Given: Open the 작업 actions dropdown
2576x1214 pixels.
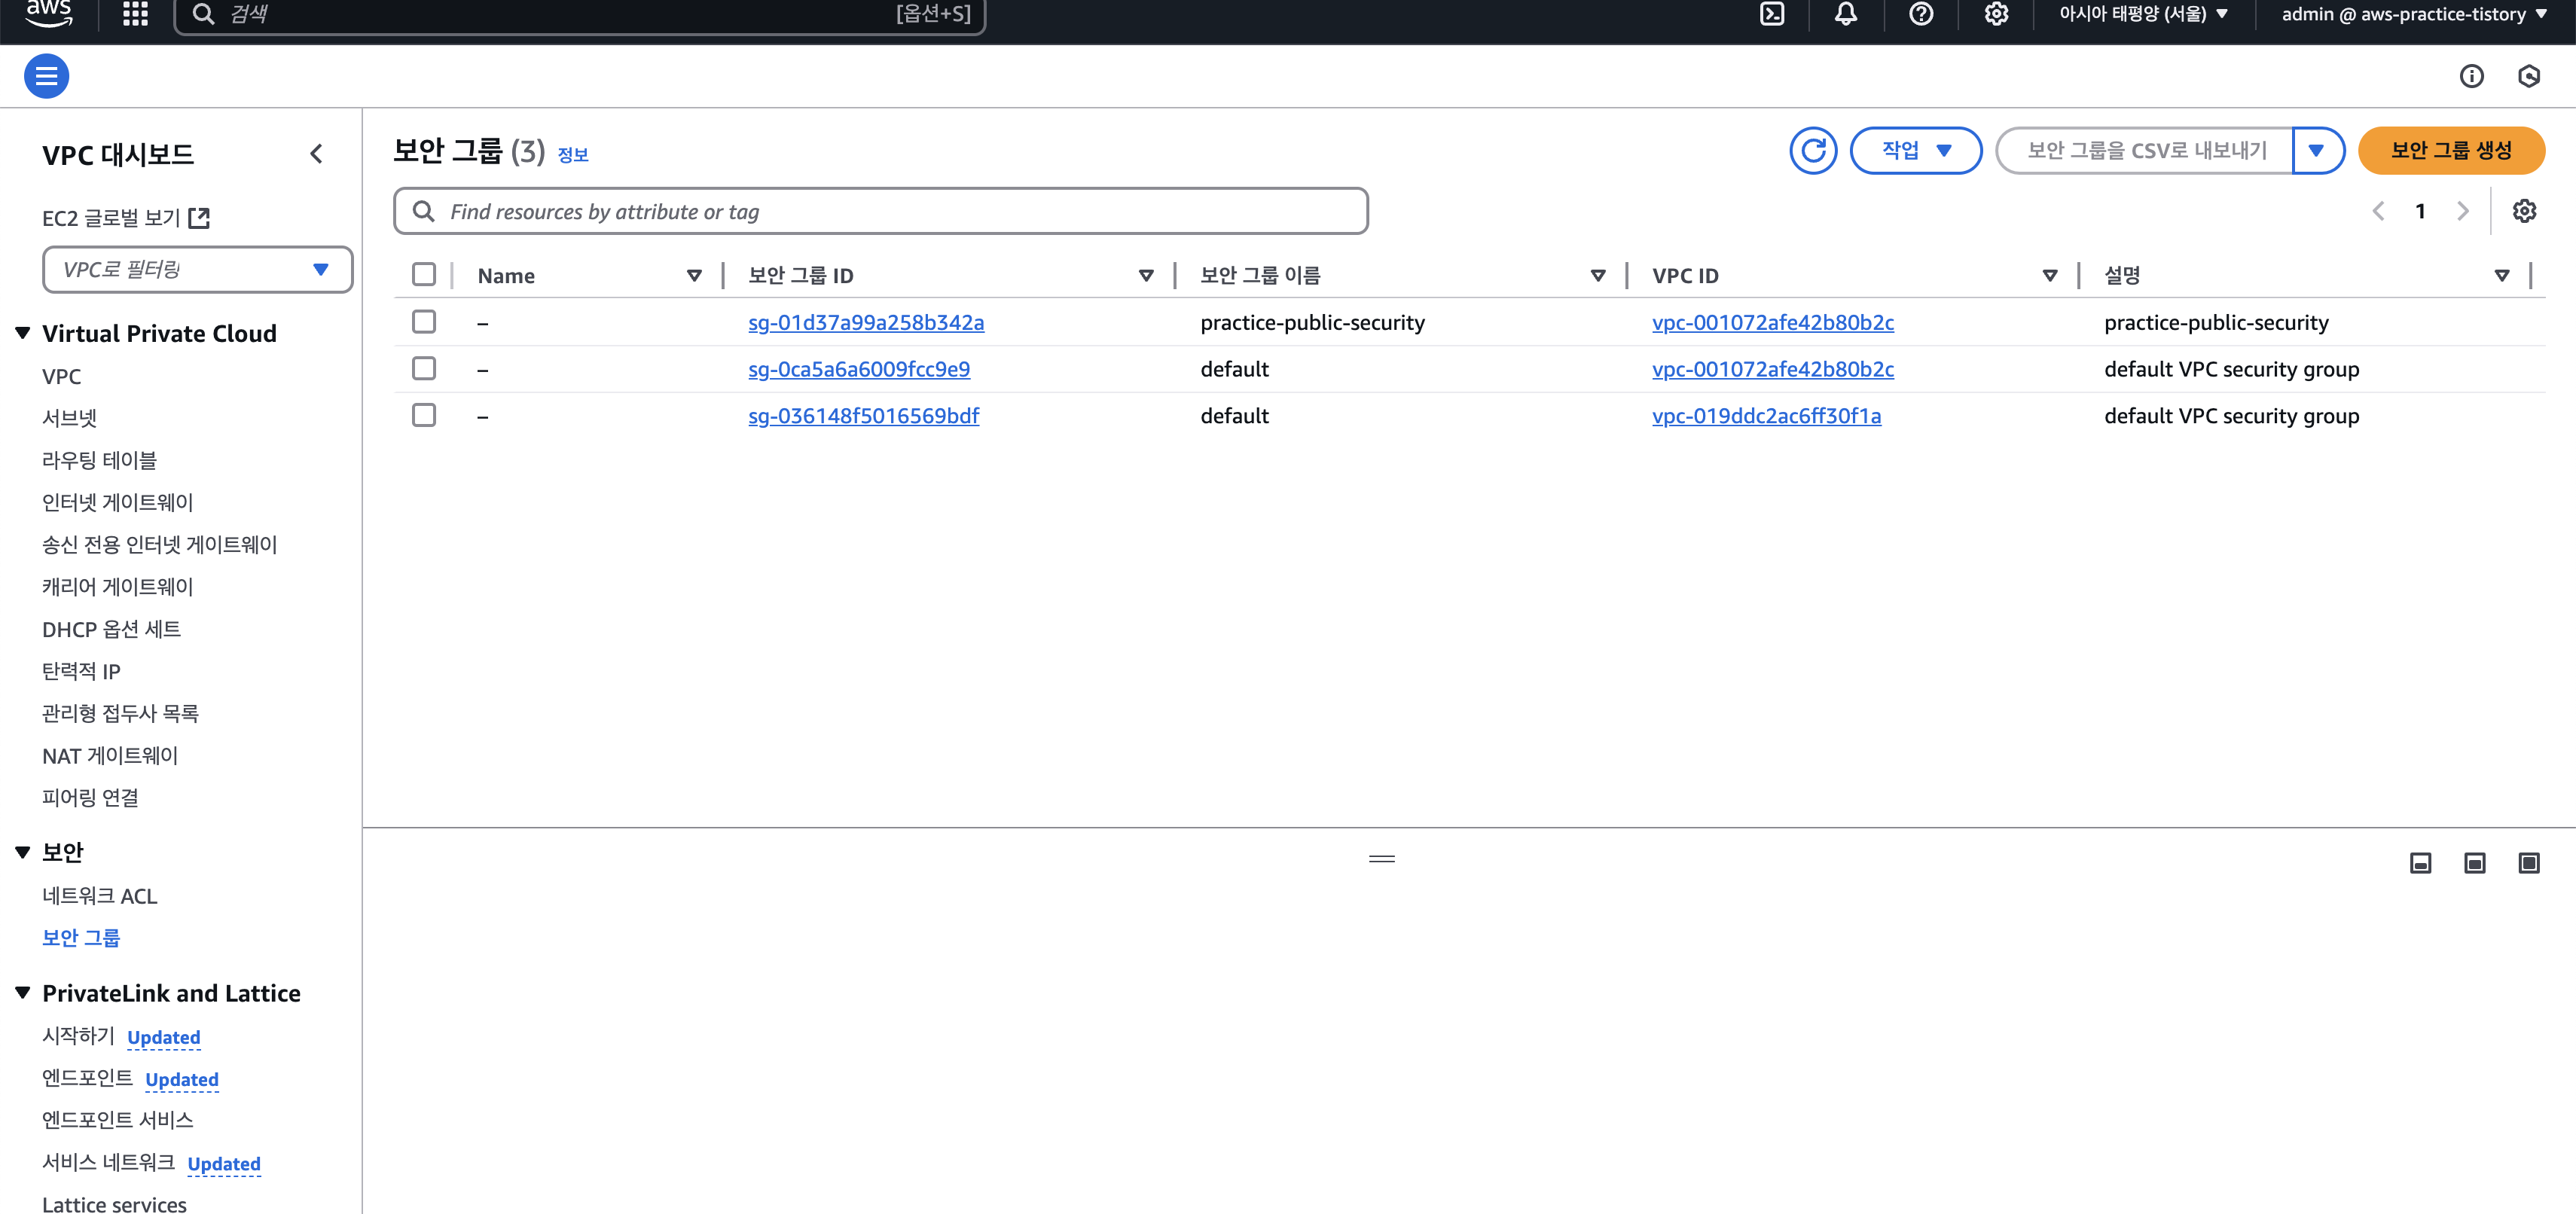Looking at the screenshot, I should [x=1915, y=151].
